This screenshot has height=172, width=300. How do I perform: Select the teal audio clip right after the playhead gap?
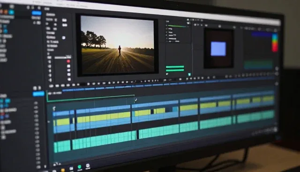click(x=159, y=131)
